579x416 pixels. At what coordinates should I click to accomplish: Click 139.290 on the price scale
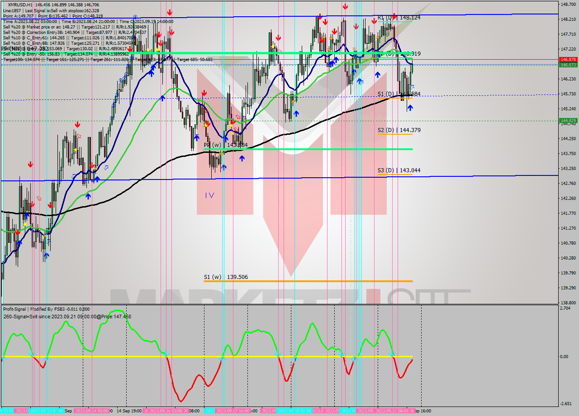(568, 288)
